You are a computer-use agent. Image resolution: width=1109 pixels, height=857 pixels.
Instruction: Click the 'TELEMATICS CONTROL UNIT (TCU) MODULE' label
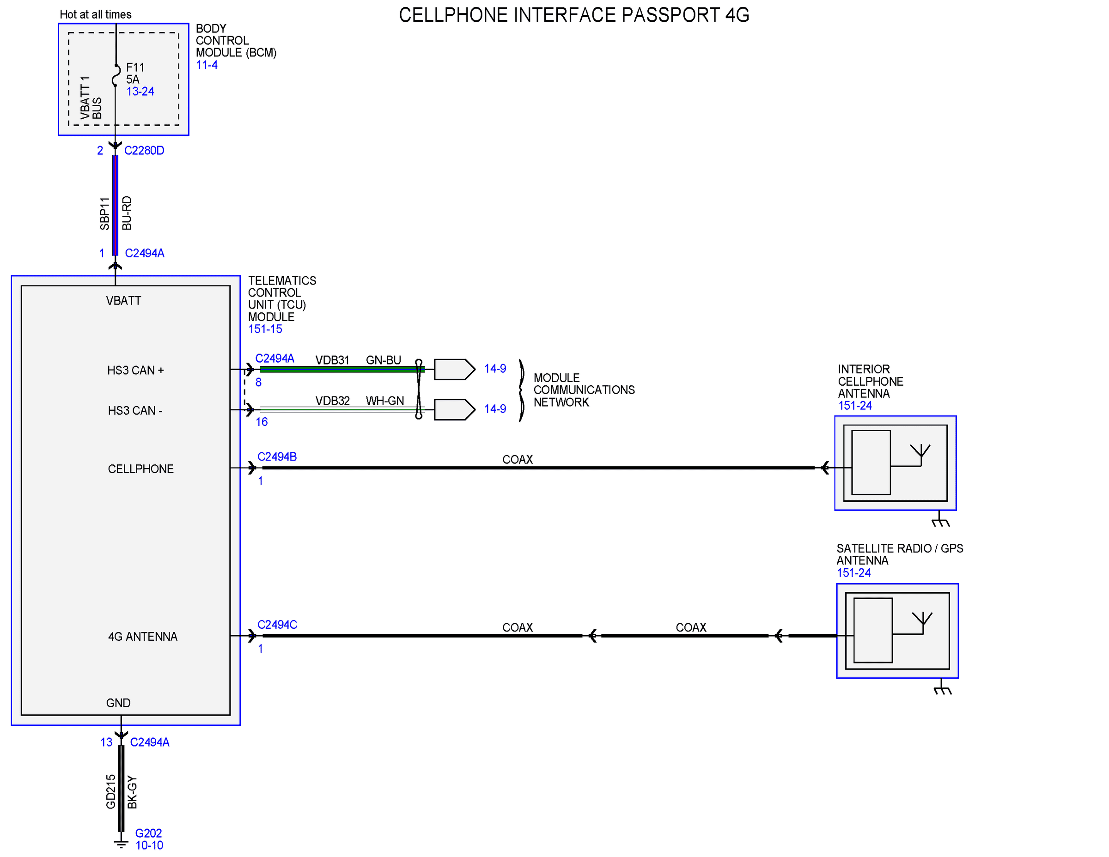(x=282, y=299)
